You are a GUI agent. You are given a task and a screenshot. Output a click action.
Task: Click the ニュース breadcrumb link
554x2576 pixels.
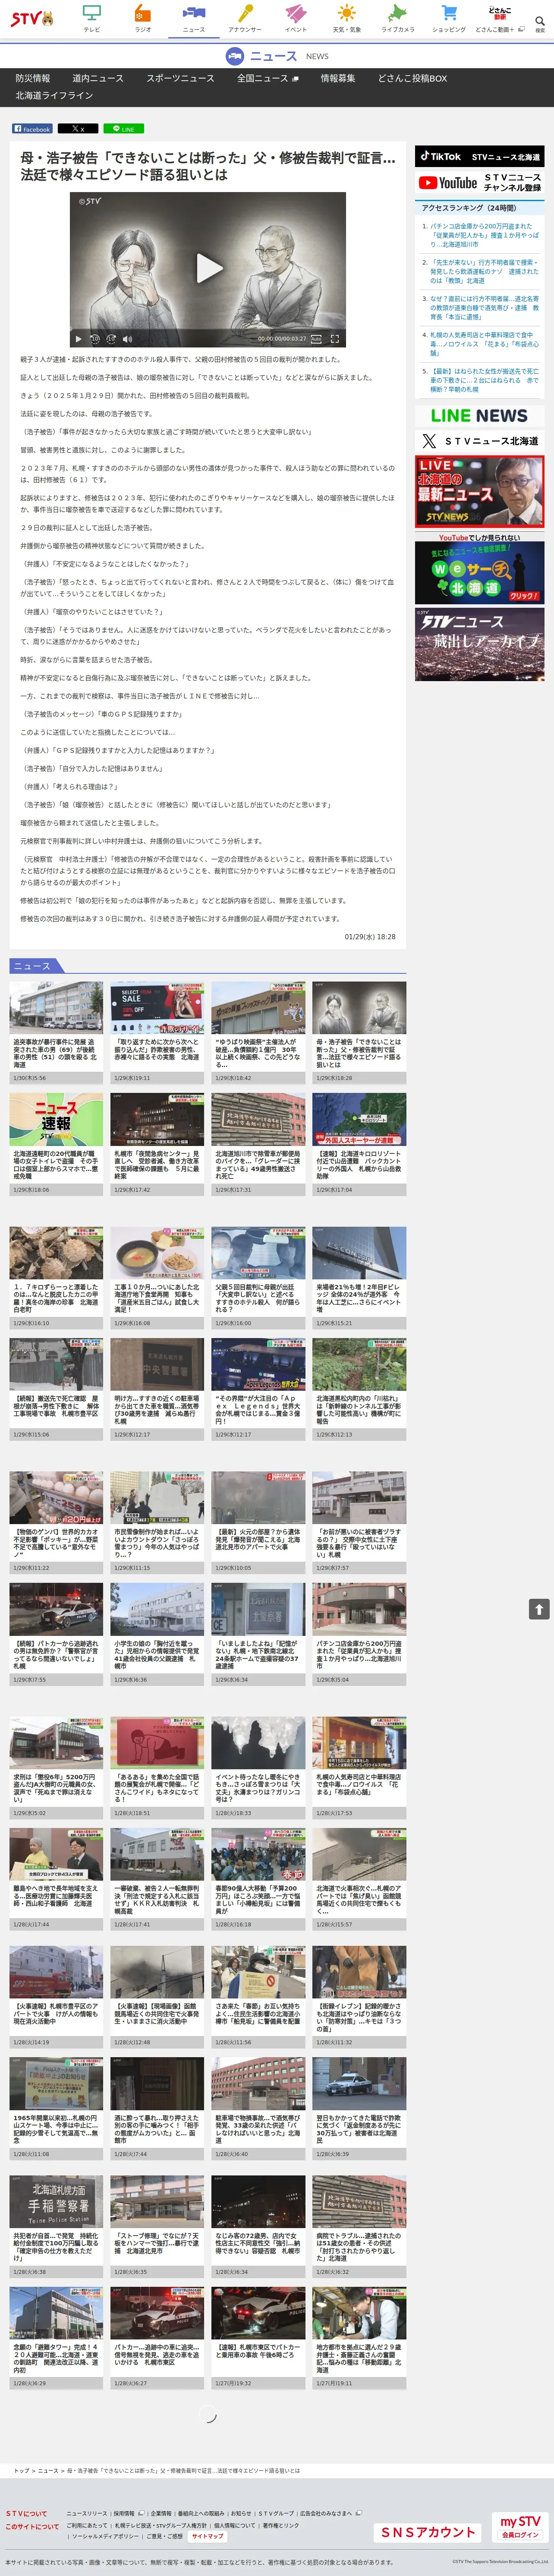pos(48,2471)
